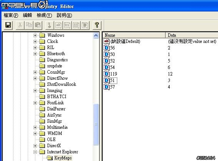Open the 檔案(F) File menu
Viewport: 218px width, 161px height.
point(11,15)
